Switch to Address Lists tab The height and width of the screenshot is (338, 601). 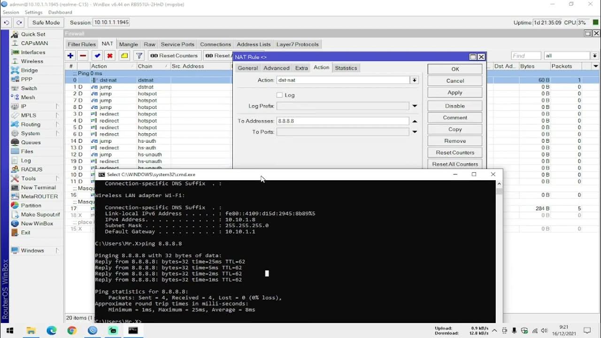click(254, 45)
